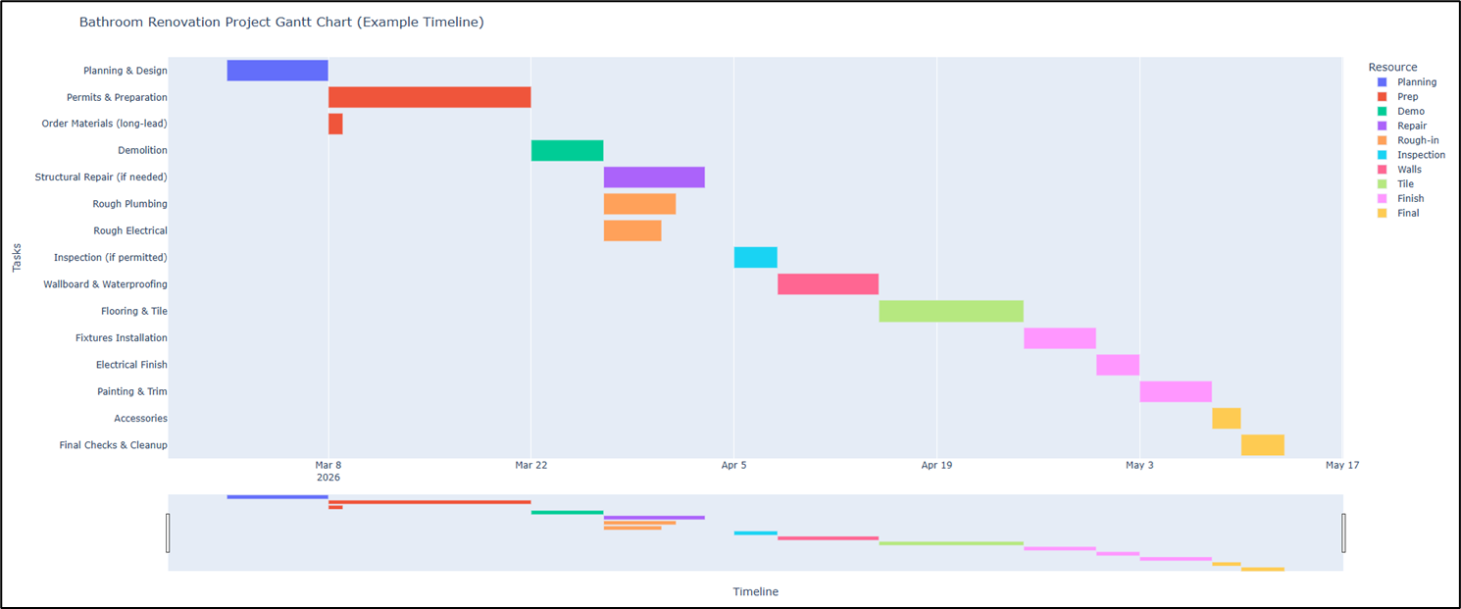
Task: Hide the Demo series via legend
Action: (x=1410, y=111)
